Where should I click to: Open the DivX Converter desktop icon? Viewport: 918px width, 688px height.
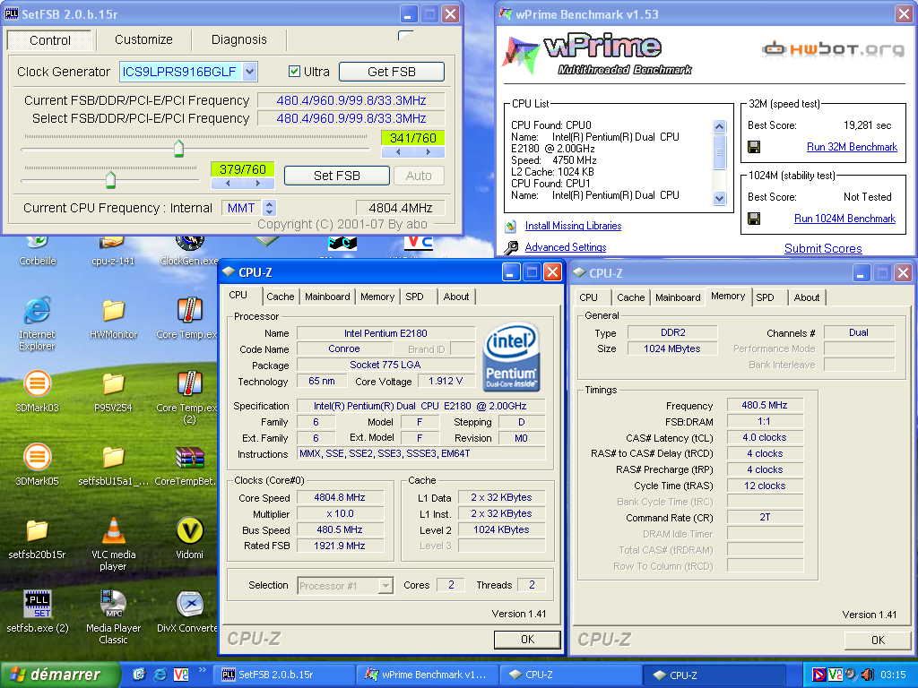pos(189,604)
